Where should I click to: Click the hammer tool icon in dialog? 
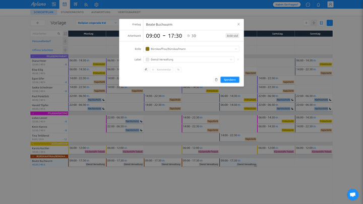tap(146, 70)
